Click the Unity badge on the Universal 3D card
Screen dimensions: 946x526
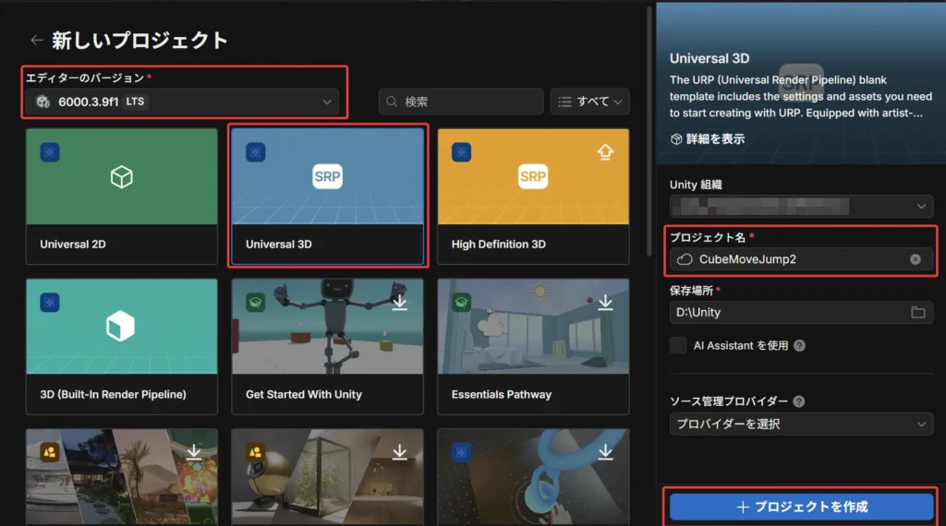pos(256,152)
